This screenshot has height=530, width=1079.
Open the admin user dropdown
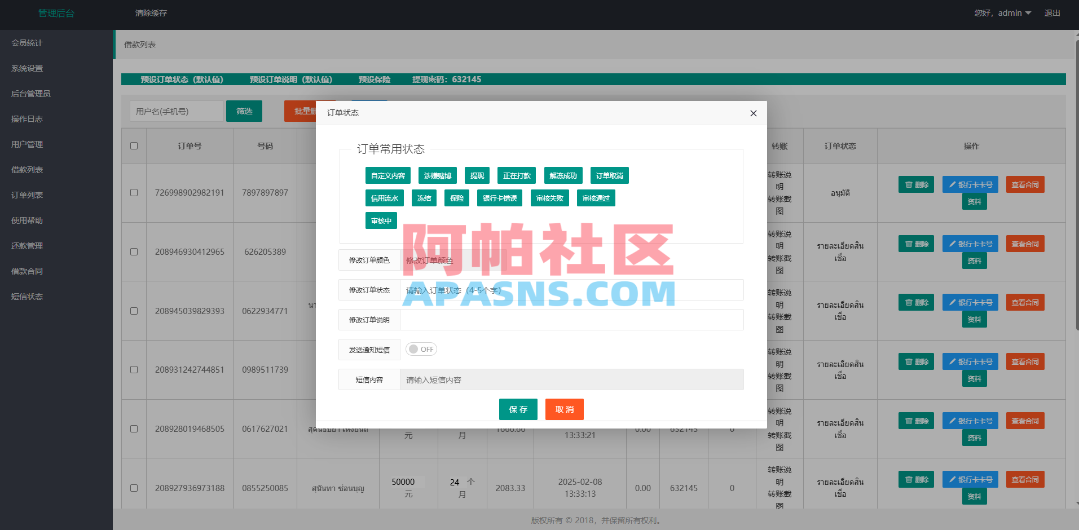[1014, 13]
